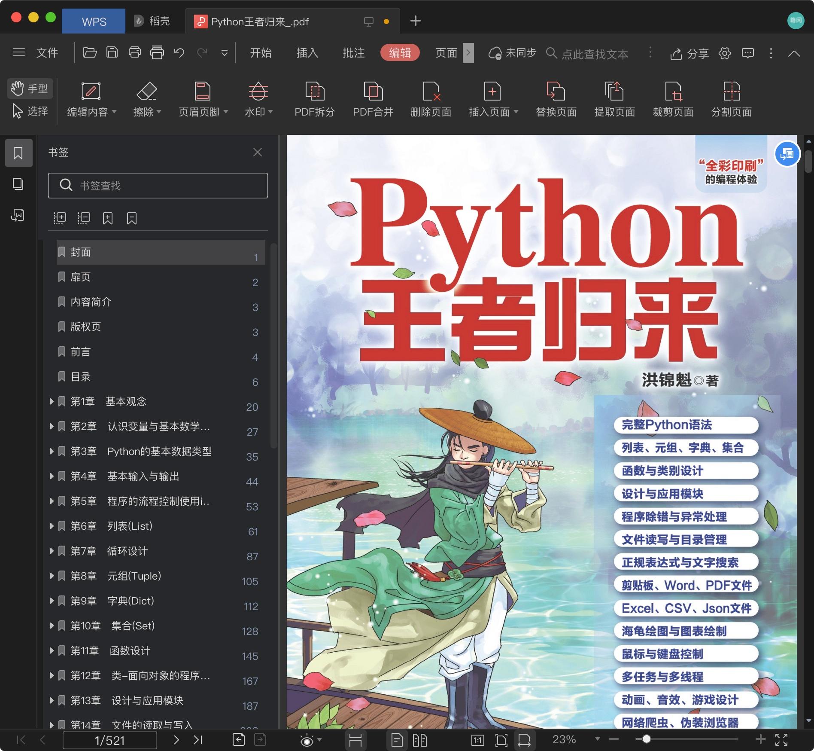Click the add bookmark icon
The width and height of the screenshot is (814, 751).
108,218
